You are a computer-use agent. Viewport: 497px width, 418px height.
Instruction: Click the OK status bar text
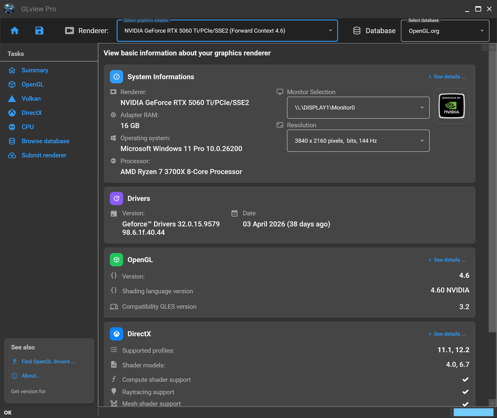(8, 412)
